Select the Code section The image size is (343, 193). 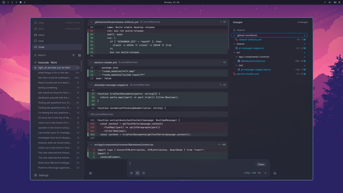[57, 47]
